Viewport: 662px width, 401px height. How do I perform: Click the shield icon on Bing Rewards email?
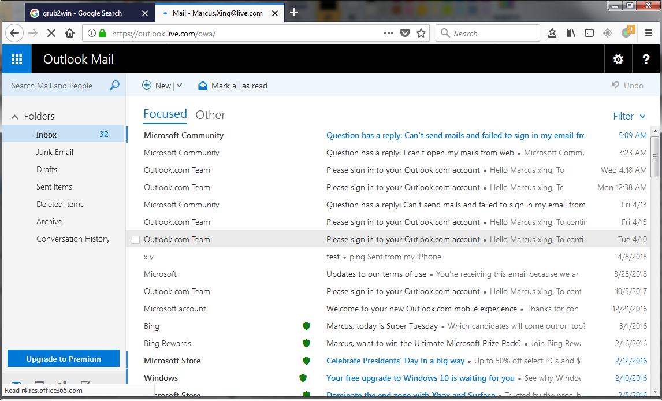click(307, 343)
